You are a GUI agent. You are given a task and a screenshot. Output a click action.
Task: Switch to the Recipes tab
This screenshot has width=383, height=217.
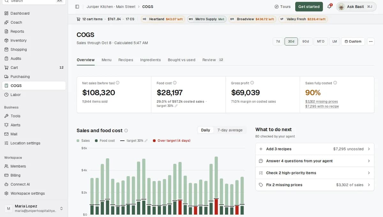[x=126, y=60]
